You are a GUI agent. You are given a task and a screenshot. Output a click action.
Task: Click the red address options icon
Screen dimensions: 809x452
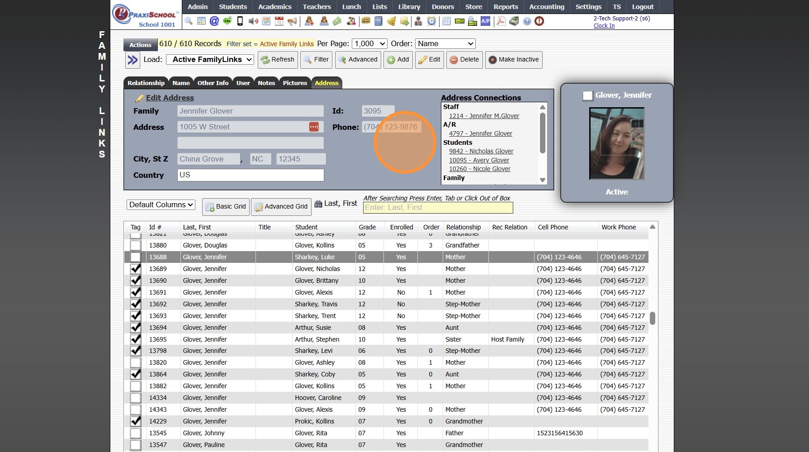pyautogui.click(x=314, y=127)
